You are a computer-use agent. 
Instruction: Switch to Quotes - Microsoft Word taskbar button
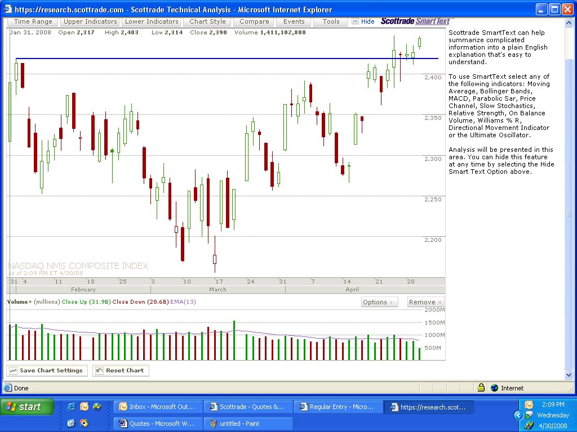[x=158, y=424]
